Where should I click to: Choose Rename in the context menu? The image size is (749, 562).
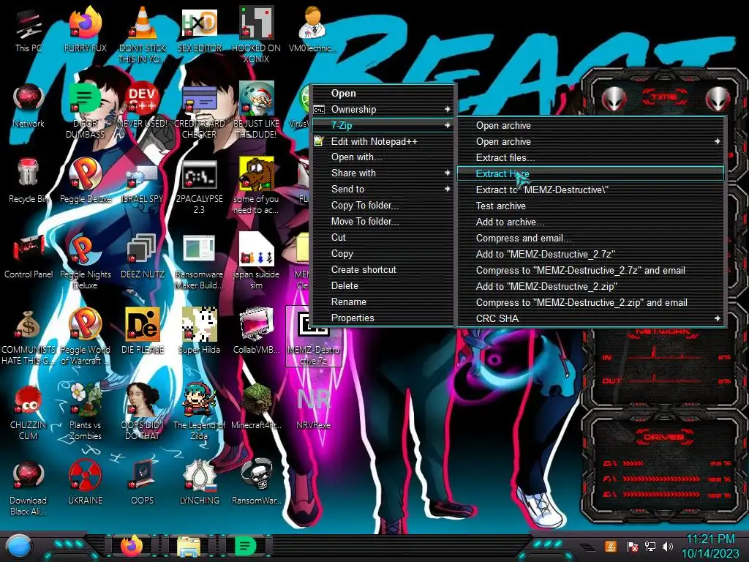pos(383,302)
